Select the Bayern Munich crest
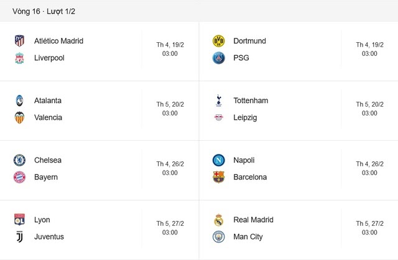398x260 pixels. pos(19,177)
